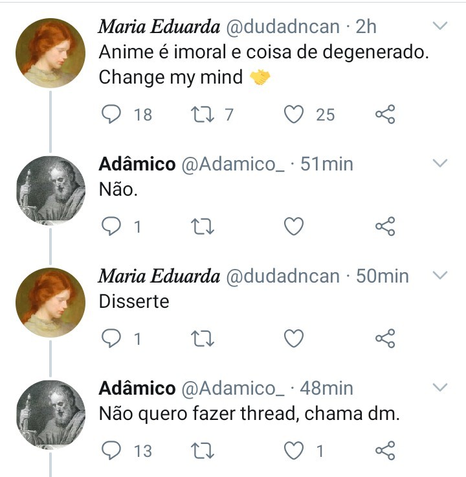The height and width of the screenshot is (477, 466).
Task: Open Adâmico's profile name on "Não." tweet
Action: point(137,164)
